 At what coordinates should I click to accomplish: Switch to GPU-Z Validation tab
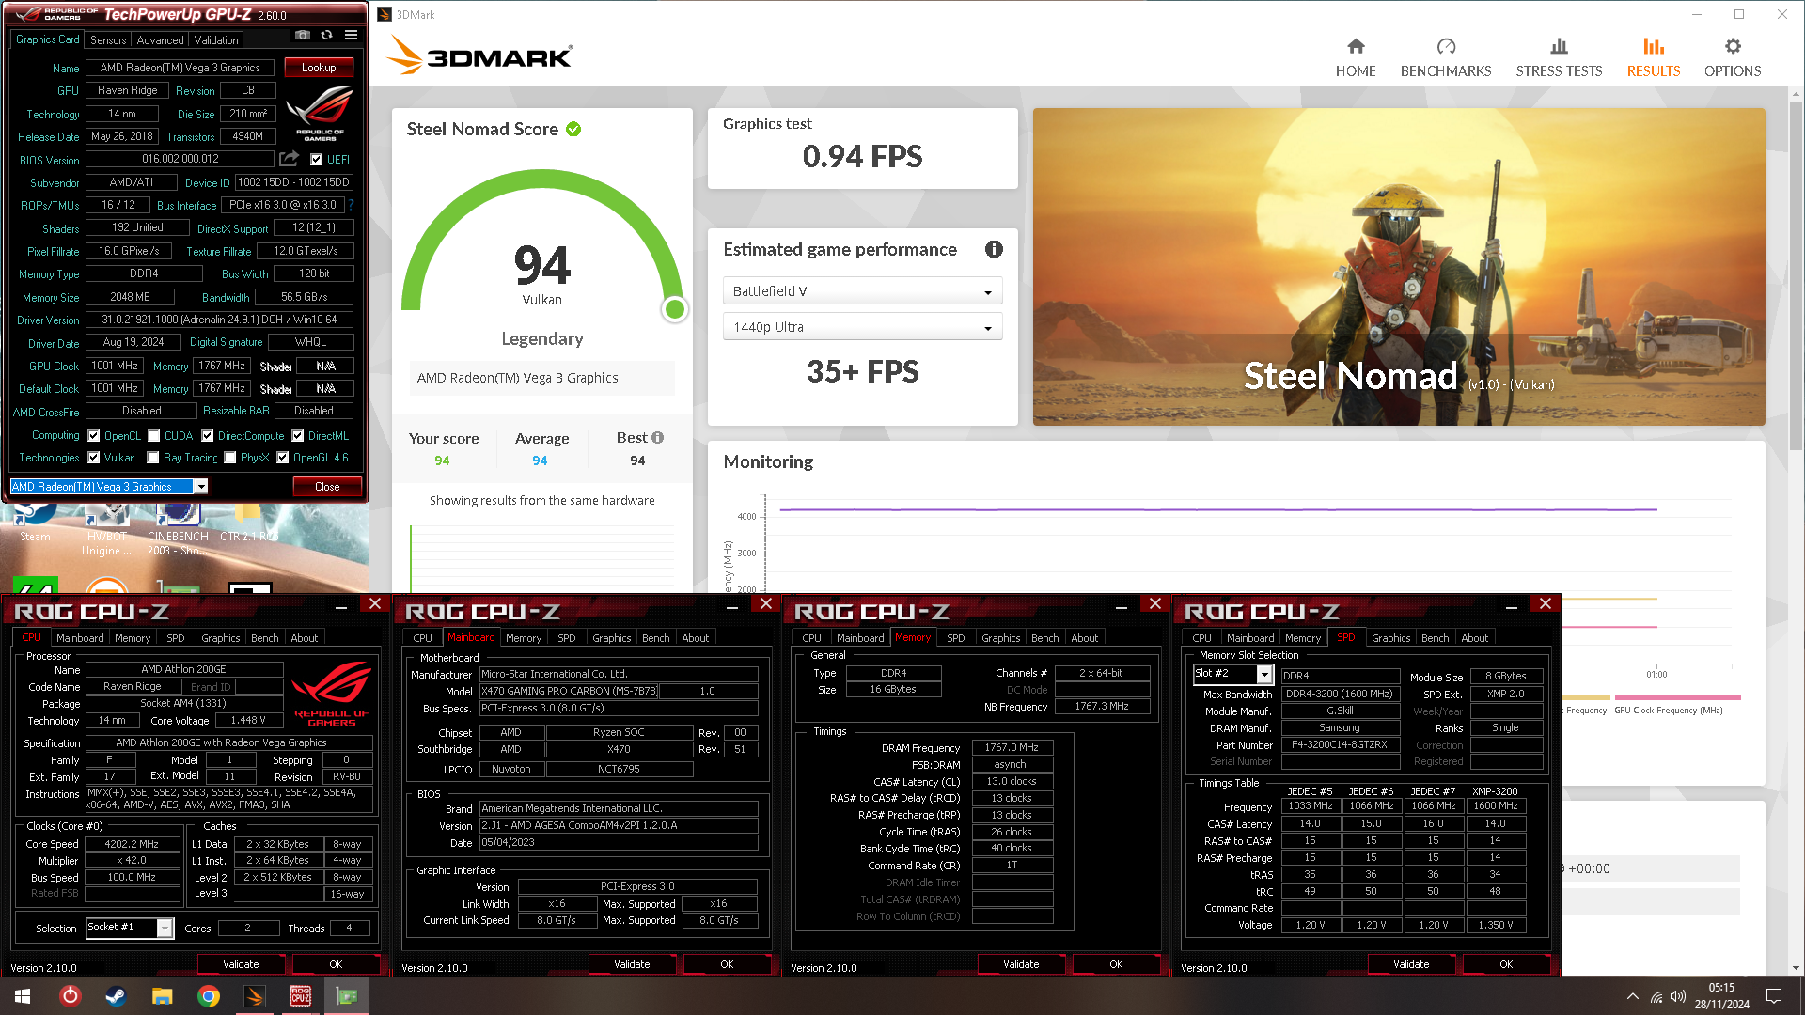216,39
